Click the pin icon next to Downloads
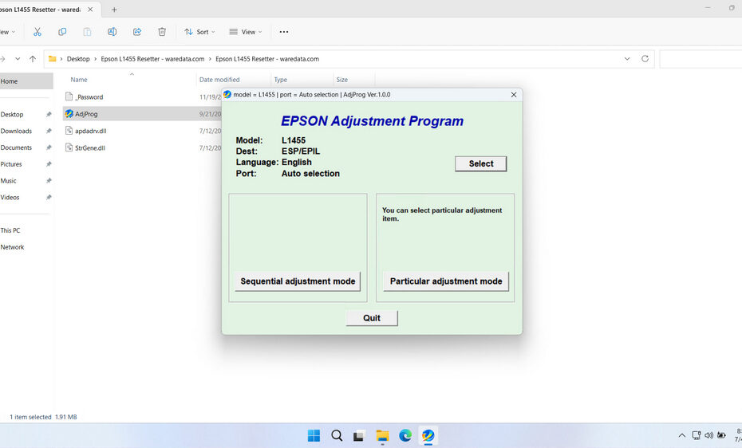742x448 pixels. 48,131
